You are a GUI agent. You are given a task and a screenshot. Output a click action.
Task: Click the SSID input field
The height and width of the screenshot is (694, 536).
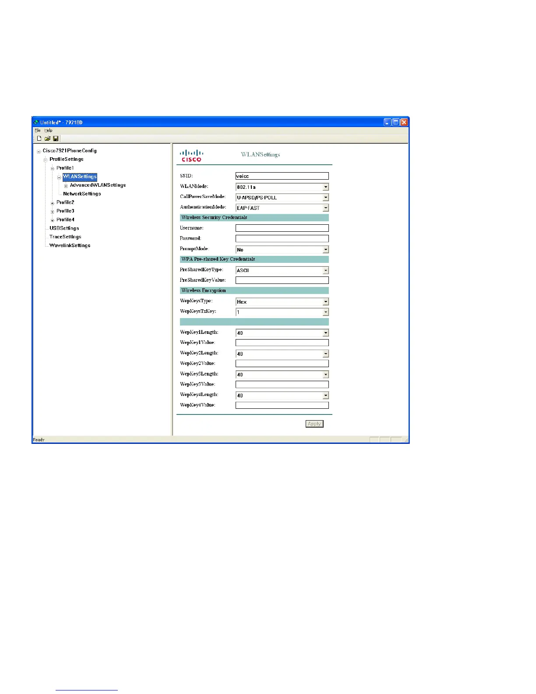282,176
